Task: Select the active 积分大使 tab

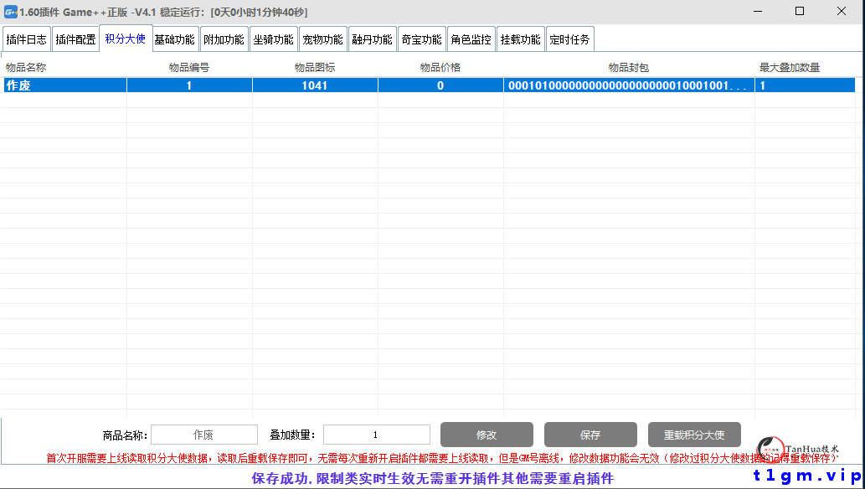Action: [126, 39]
